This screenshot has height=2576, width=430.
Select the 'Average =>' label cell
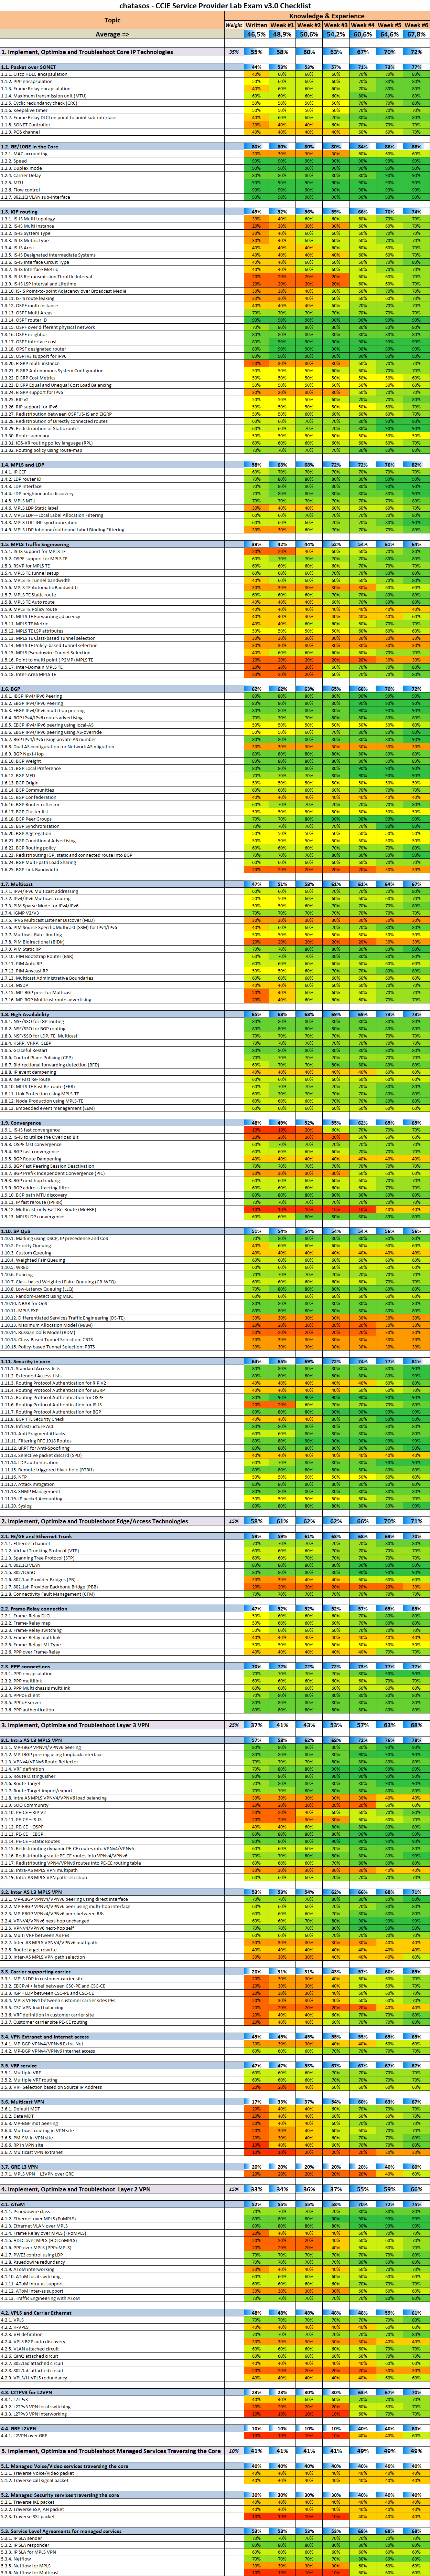coord(112,34)
